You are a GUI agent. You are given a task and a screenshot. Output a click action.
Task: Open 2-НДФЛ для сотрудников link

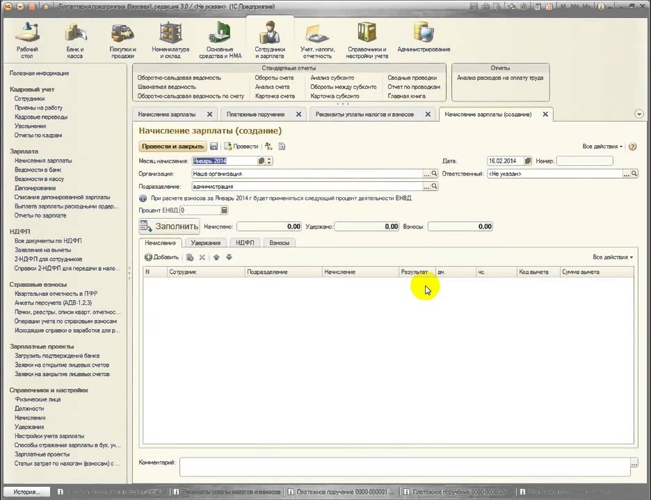pyautogui.click(x=48, y=259)
